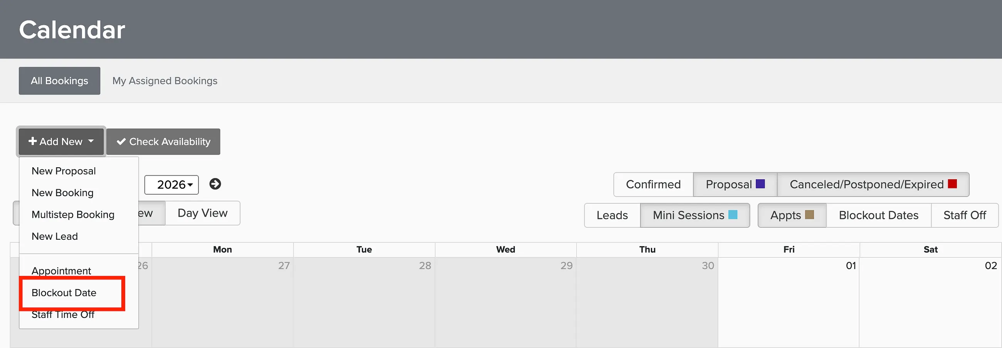Switch to My Assigned Bookings tab

click(165, 81)
